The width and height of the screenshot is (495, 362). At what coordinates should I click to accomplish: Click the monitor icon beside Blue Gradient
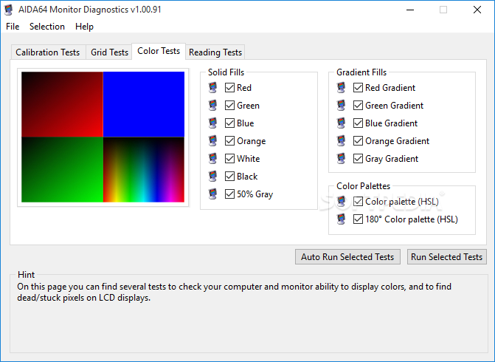pyautogui.click(x=342, y=123)
